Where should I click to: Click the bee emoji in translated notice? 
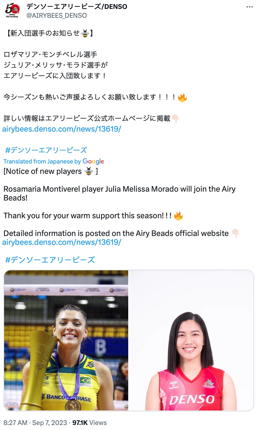point(89,171)
